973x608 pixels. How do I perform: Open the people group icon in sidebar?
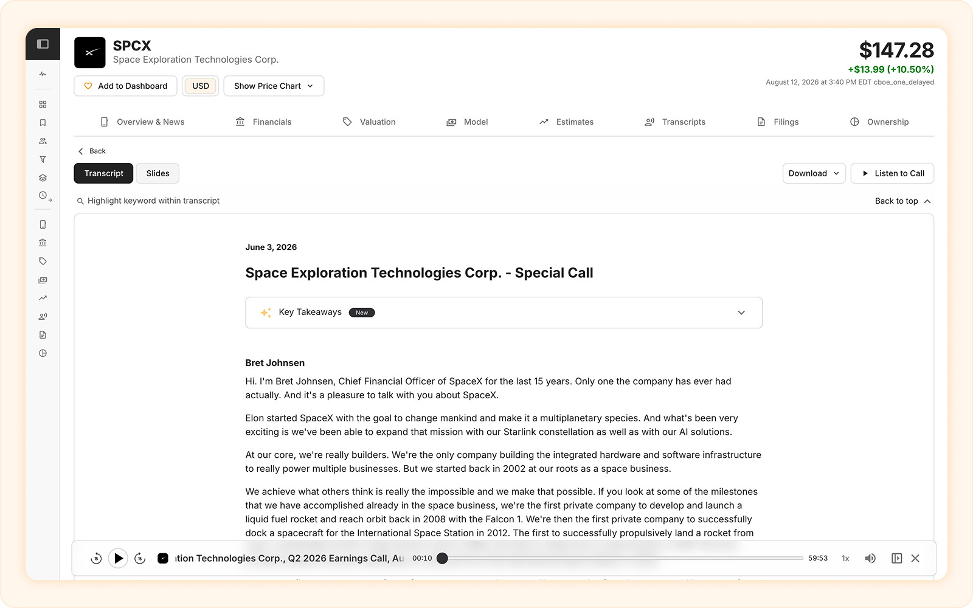pyautogui.click(x=43, y=141)
